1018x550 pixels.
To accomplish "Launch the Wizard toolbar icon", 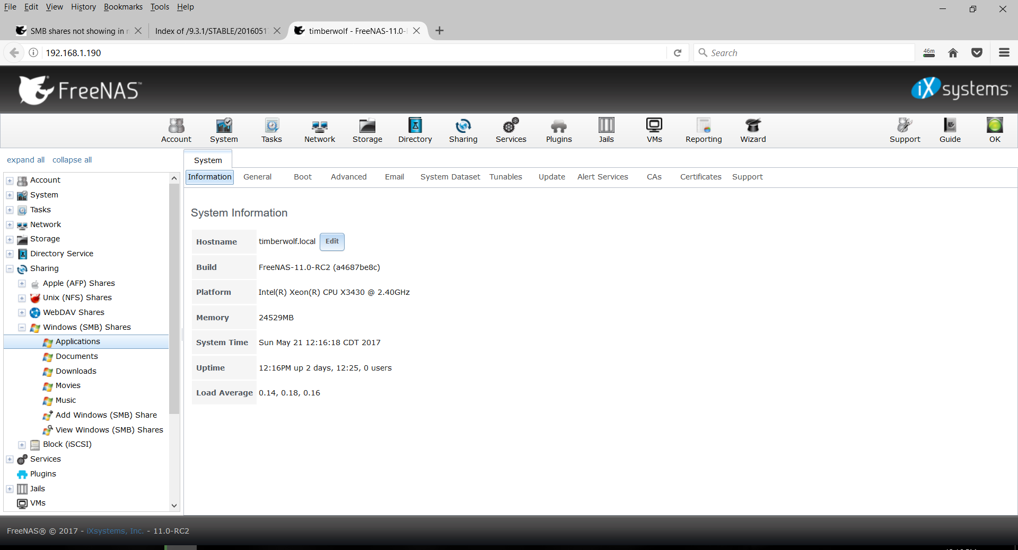I will click(753, 130).
